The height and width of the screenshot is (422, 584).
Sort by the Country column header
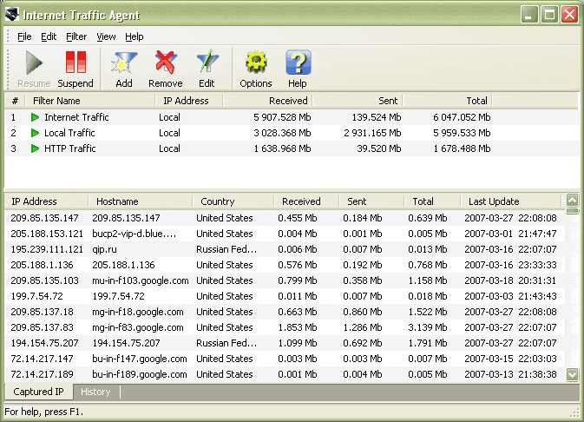tap(218, 201)
